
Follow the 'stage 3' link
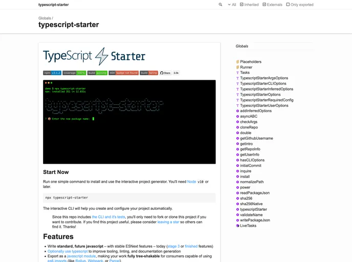pos(173,247)
